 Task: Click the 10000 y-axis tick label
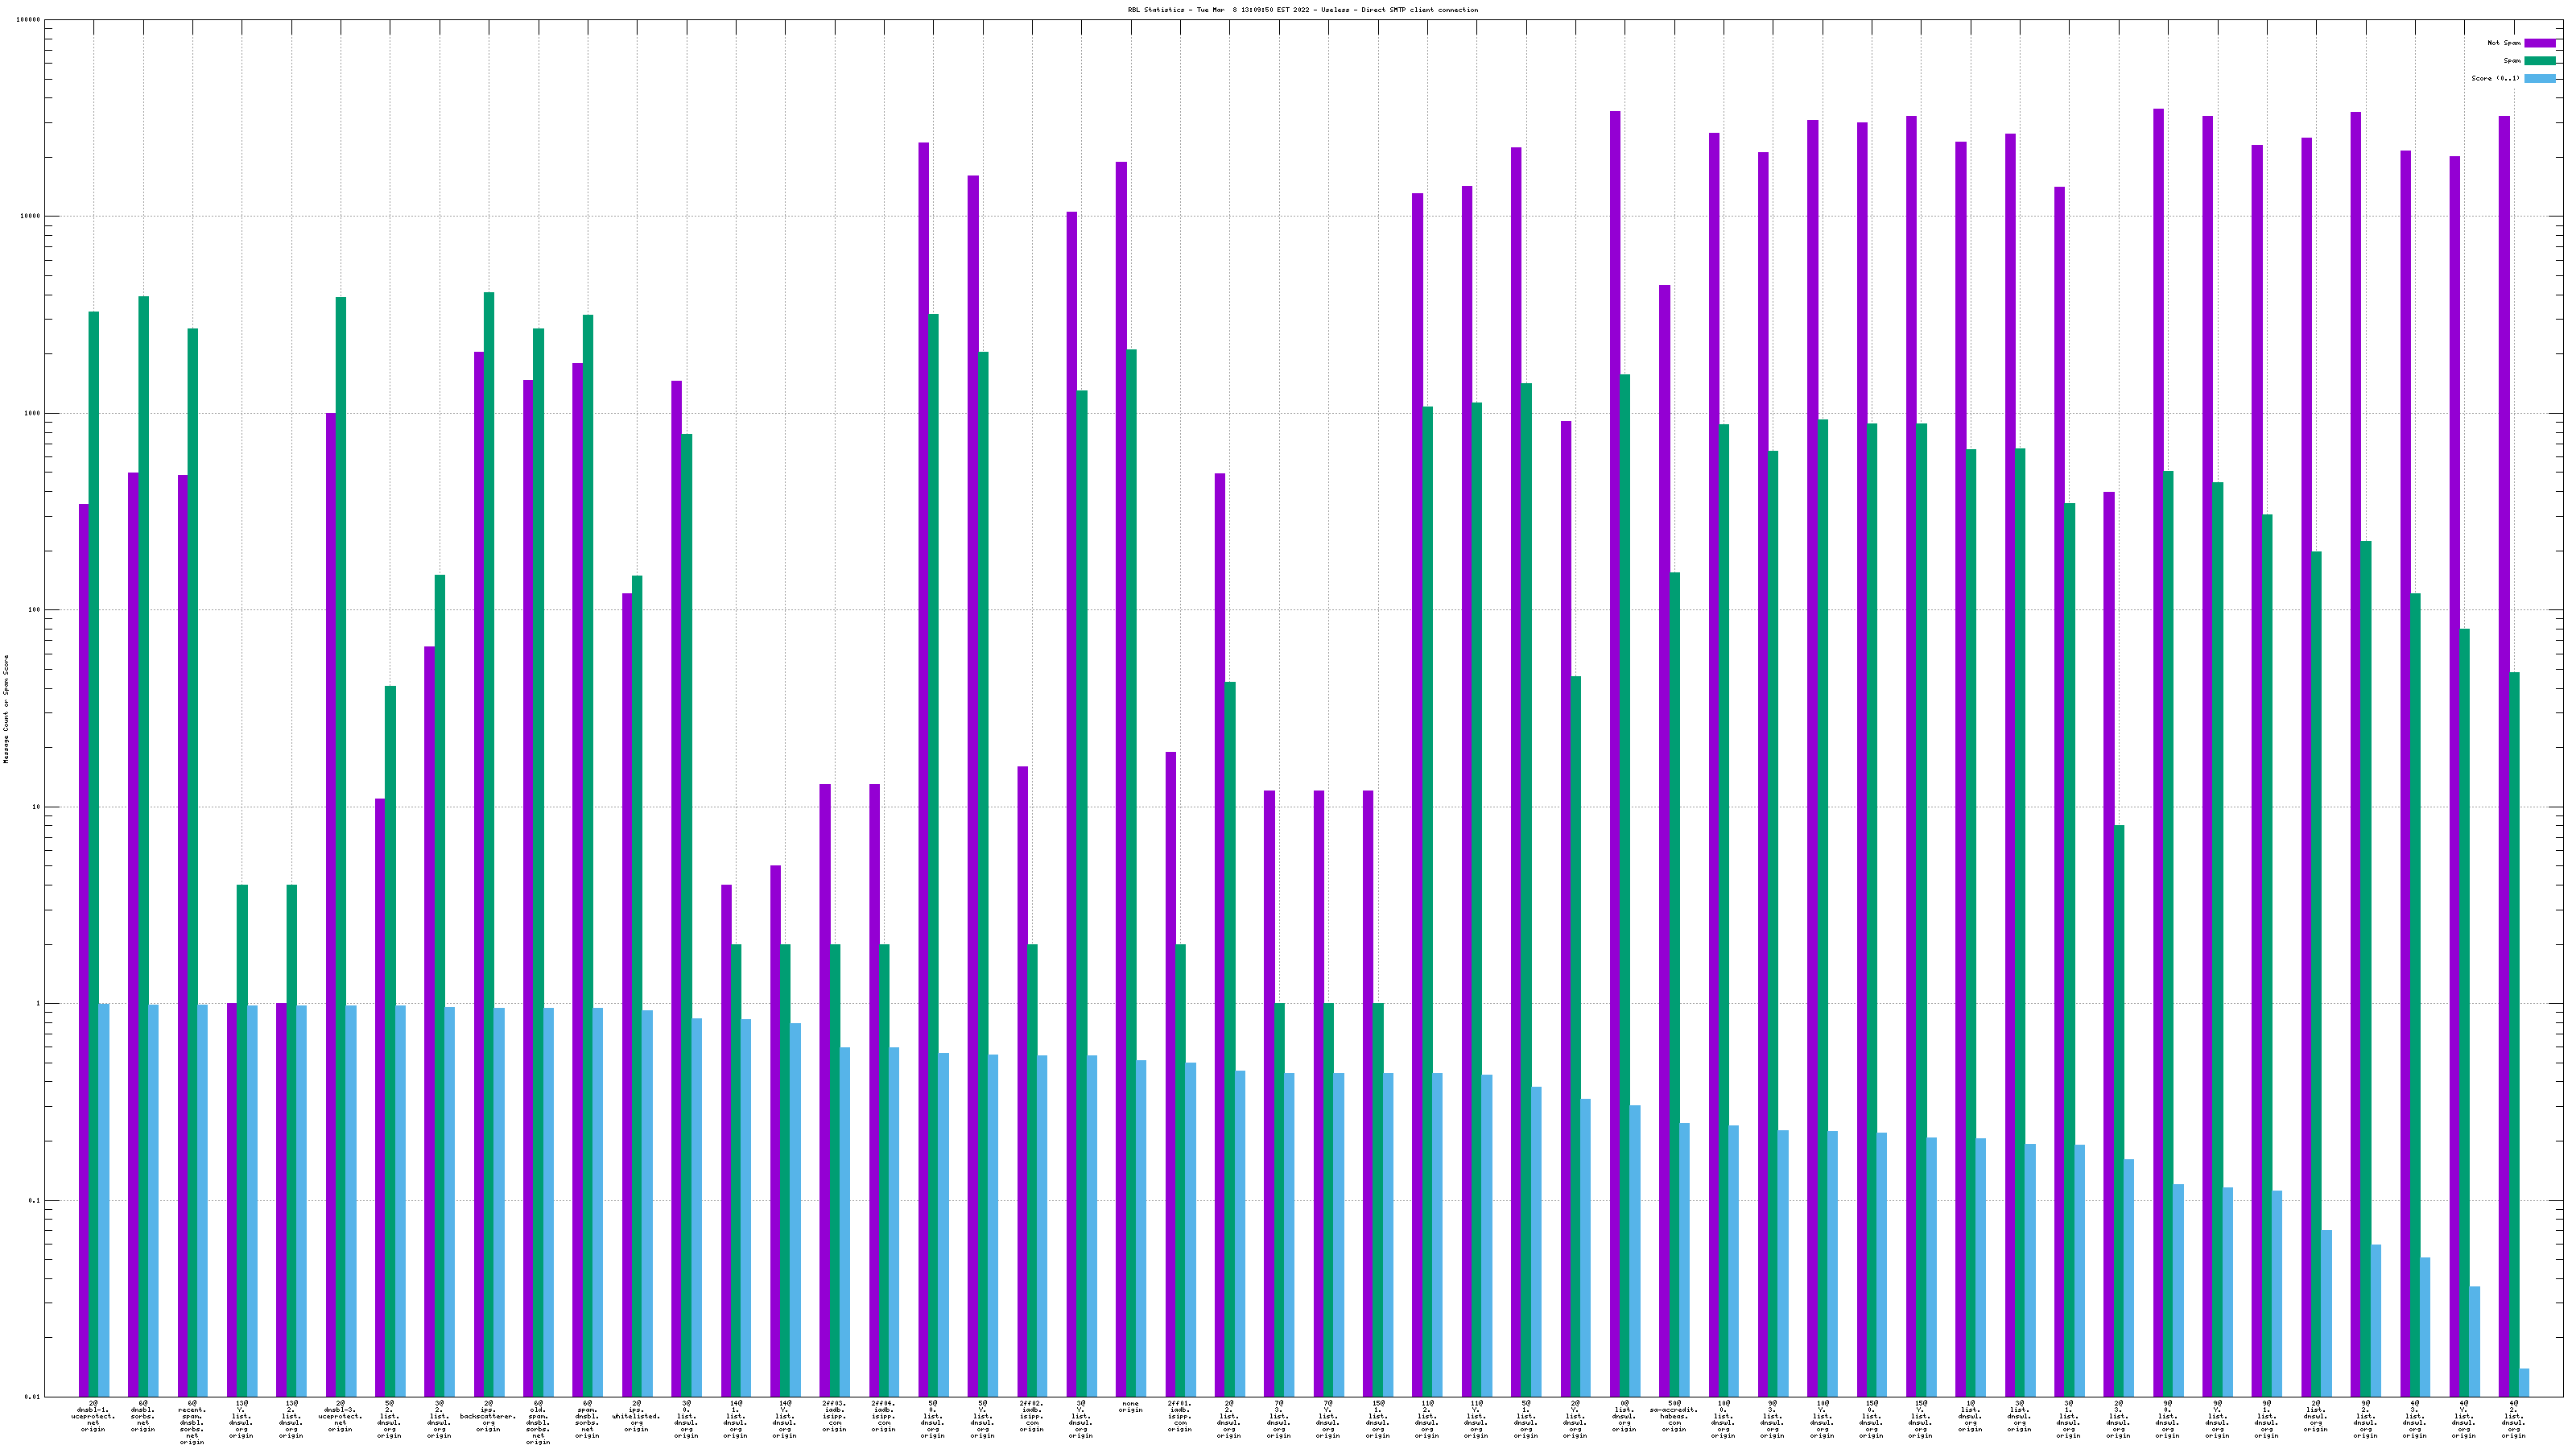point(31,216)
